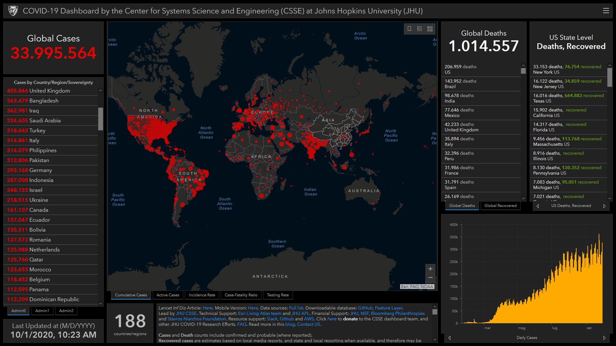Click scrollbar thumb of country cases list
The width and height of the screenshot is (616, 346).
pyautogui.click(x=100, y=119)
